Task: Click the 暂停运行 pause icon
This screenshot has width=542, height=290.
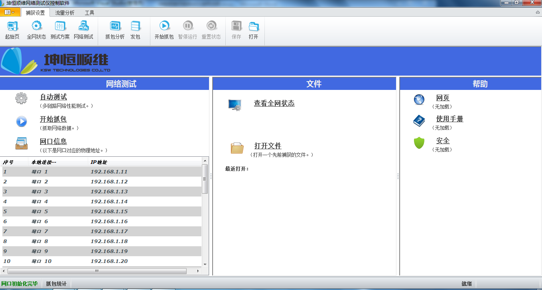Action: click(187, 31)
